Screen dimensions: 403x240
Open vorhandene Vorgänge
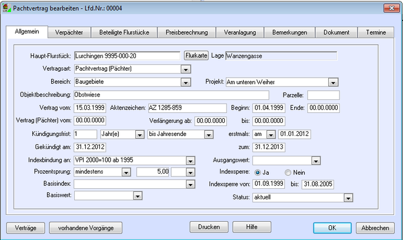[85, 227]
